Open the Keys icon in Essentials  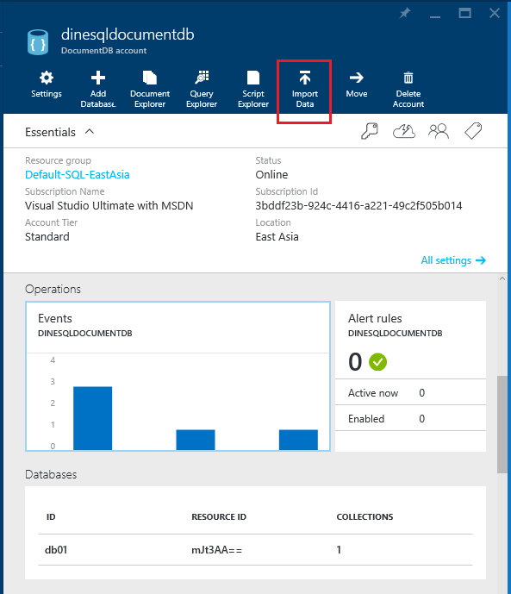(x=370, y=131)
